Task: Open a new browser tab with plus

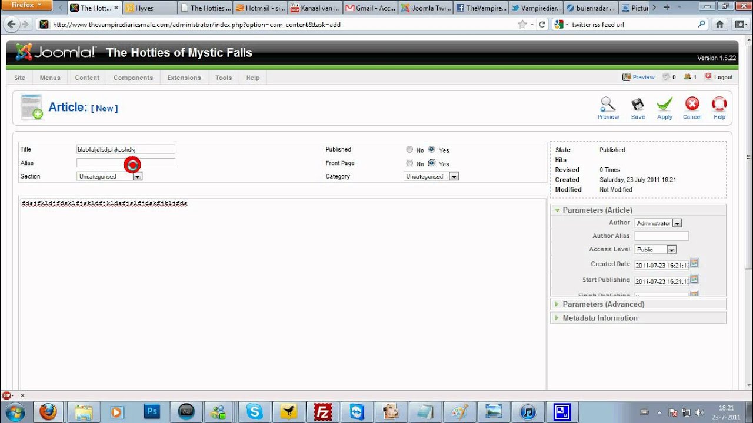Action: [667, 8]
